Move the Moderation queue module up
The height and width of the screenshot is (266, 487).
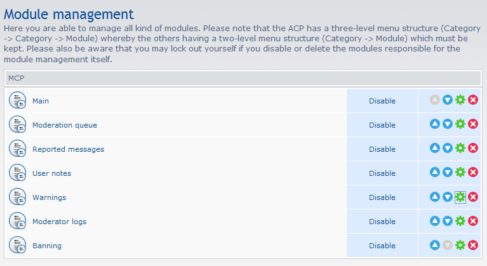tap(435, 124)
